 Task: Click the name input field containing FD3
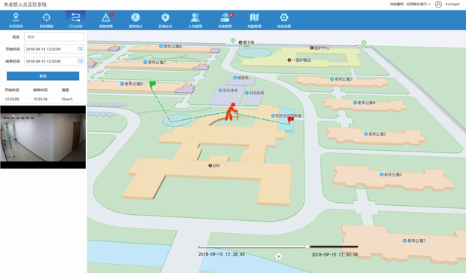pyautogui.click(x=54, y=37)
